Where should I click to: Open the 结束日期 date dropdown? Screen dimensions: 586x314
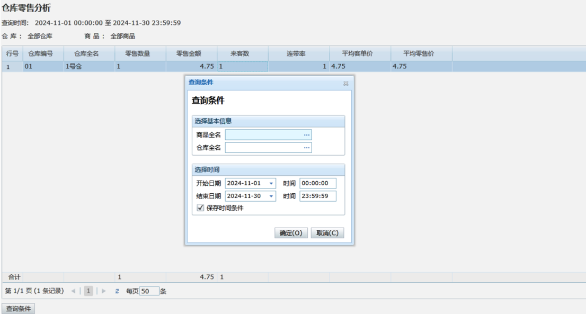[271, 196]
